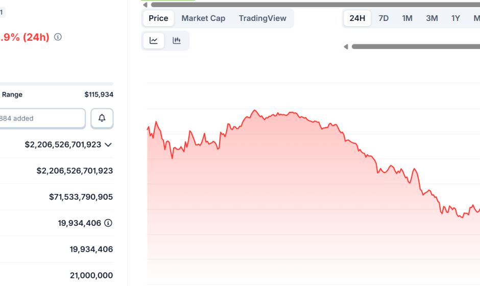Select the 24H time range
Screen dimensions: 480x286
point(357,18)
